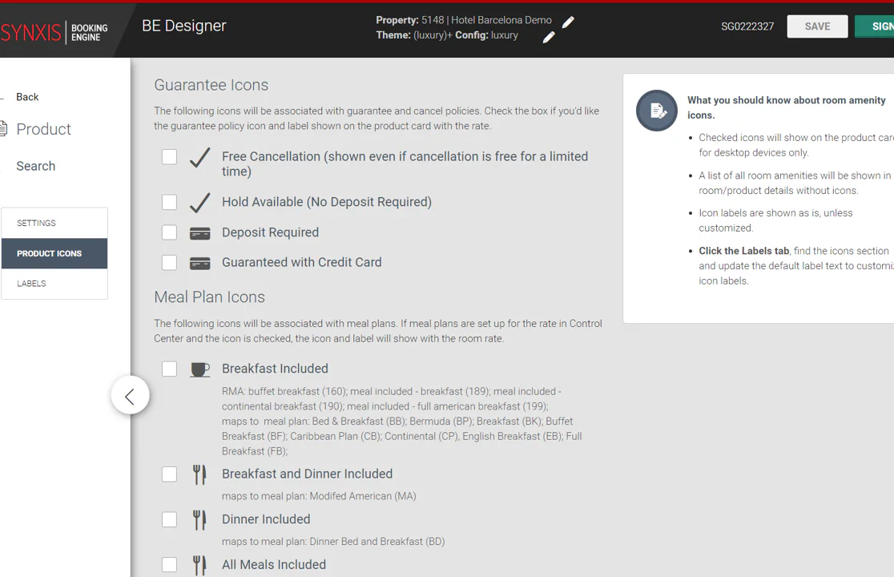Click the Guarantee Icons heading

211,85
